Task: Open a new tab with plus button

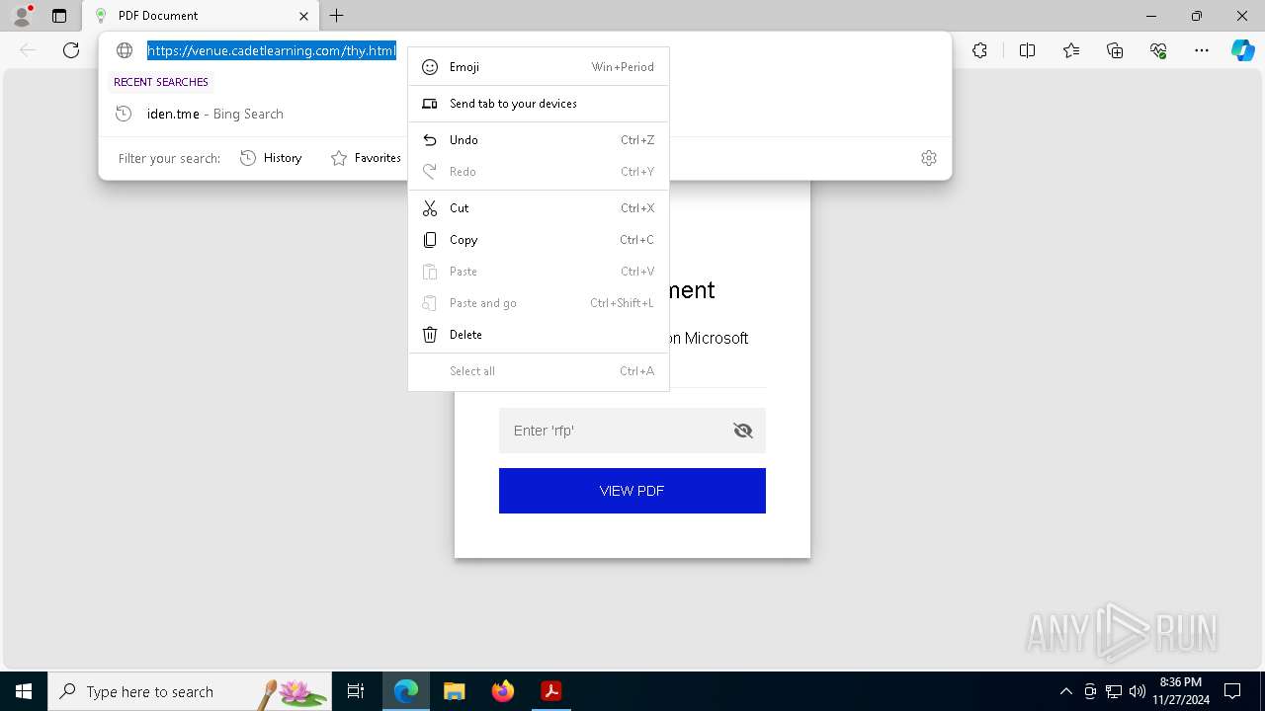Action: 337,16
